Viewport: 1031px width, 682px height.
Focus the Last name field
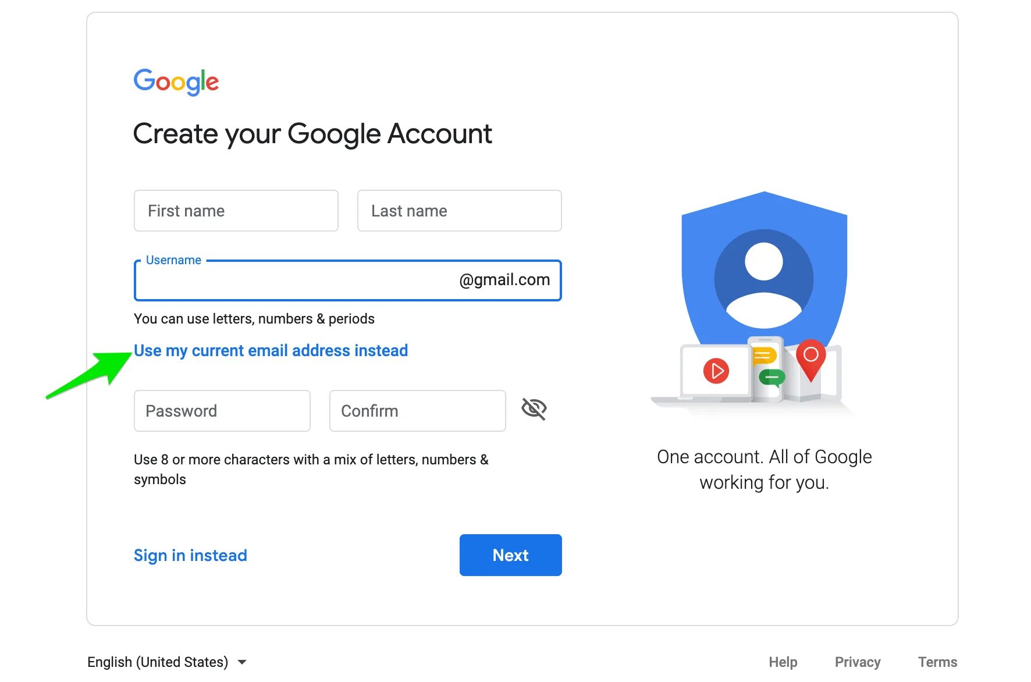click(459, 211)
